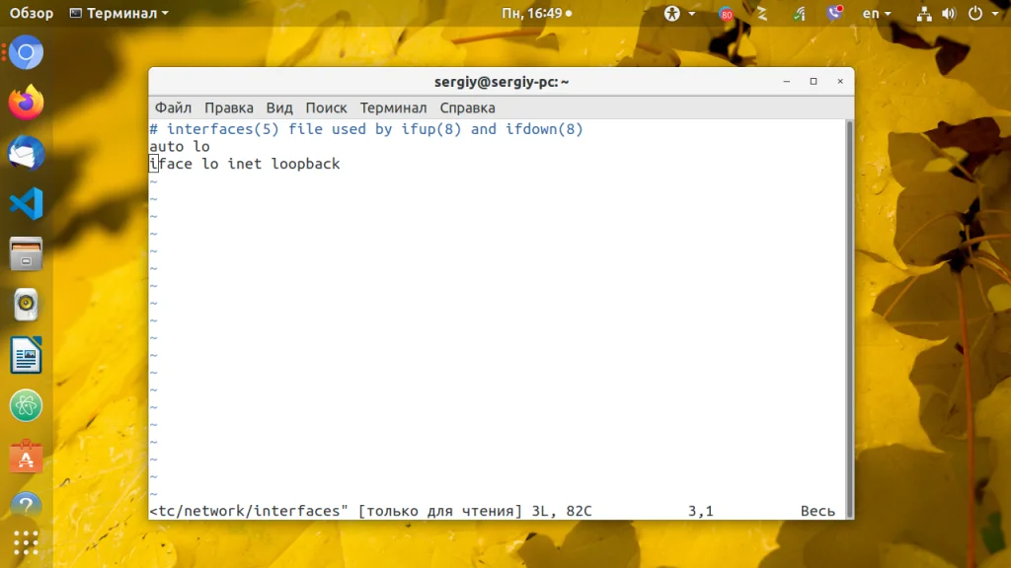
Task: Open the clock Пн, 16:49 calendar
Action: pos(536,13)
